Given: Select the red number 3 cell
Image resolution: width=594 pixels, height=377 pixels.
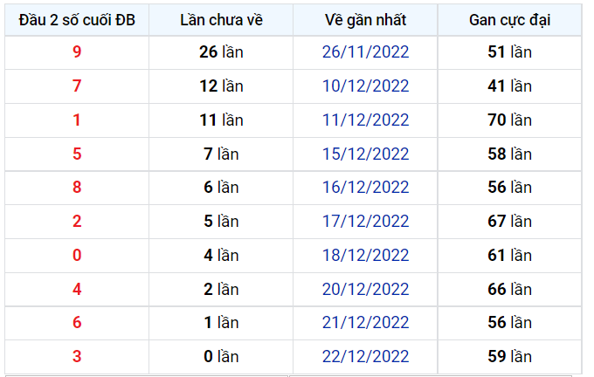Looking at the screenshot, I should (x=77, y=357).
